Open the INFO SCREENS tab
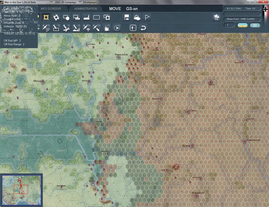This screenshot has height=207, width=269. [51, 9]
